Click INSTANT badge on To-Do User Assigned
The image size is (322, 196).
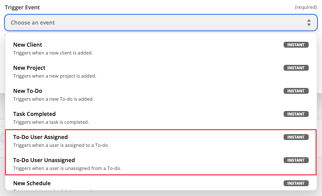point(296,137)
